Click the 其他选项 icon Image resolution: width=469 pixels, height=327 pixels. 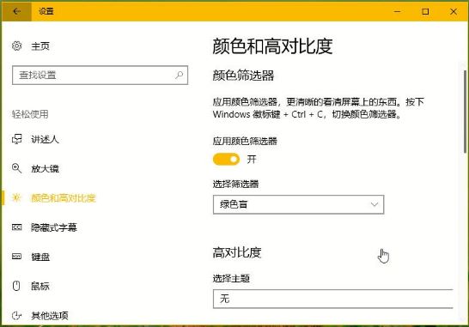pos(17,315)
